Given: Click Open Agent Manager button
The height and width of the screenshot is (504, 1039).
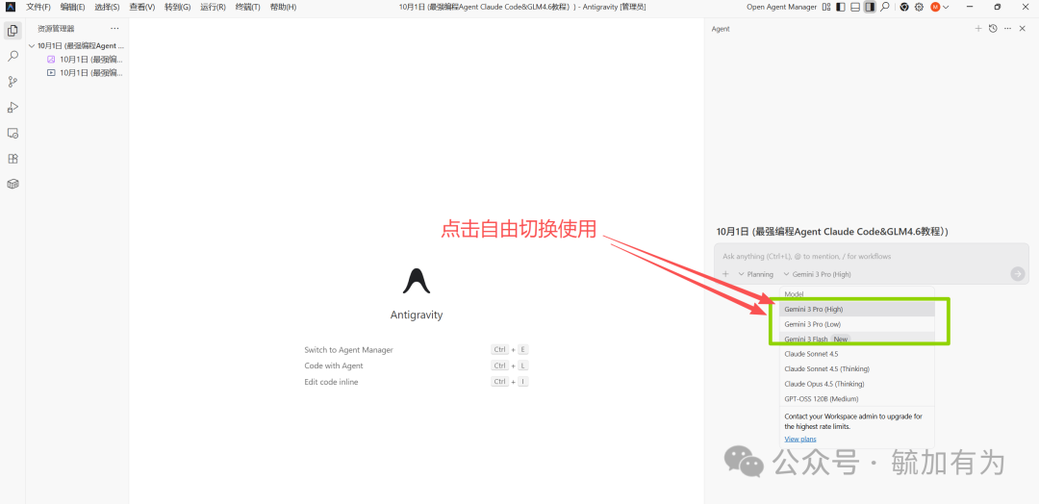Looking at the screenshot, I should [x=781, y=7].
